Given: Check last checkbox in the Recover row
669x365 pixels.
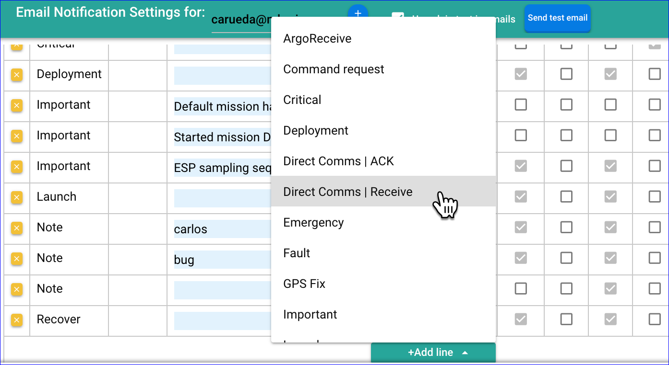Looking at the screenshot, I should (655, 319).
